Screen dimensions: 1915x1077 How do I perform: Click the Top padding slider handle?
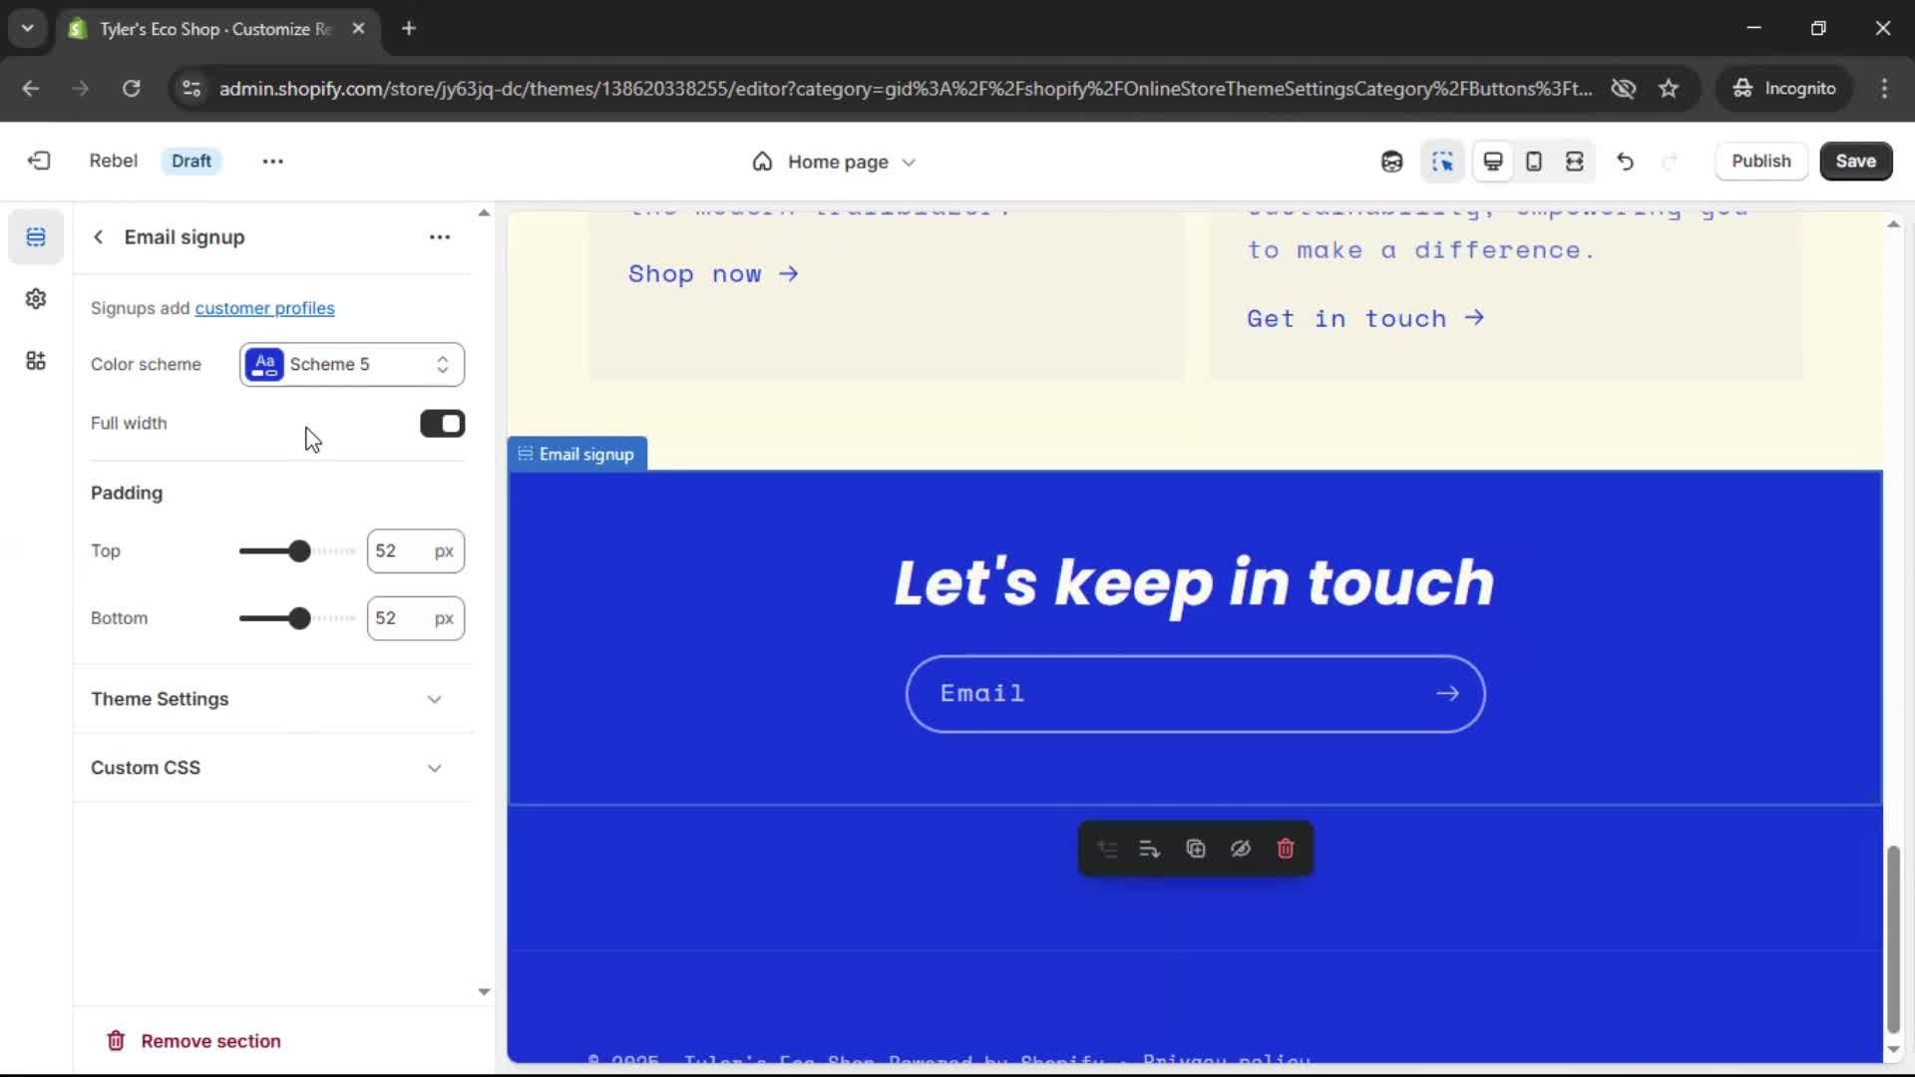tap(299, 551)
